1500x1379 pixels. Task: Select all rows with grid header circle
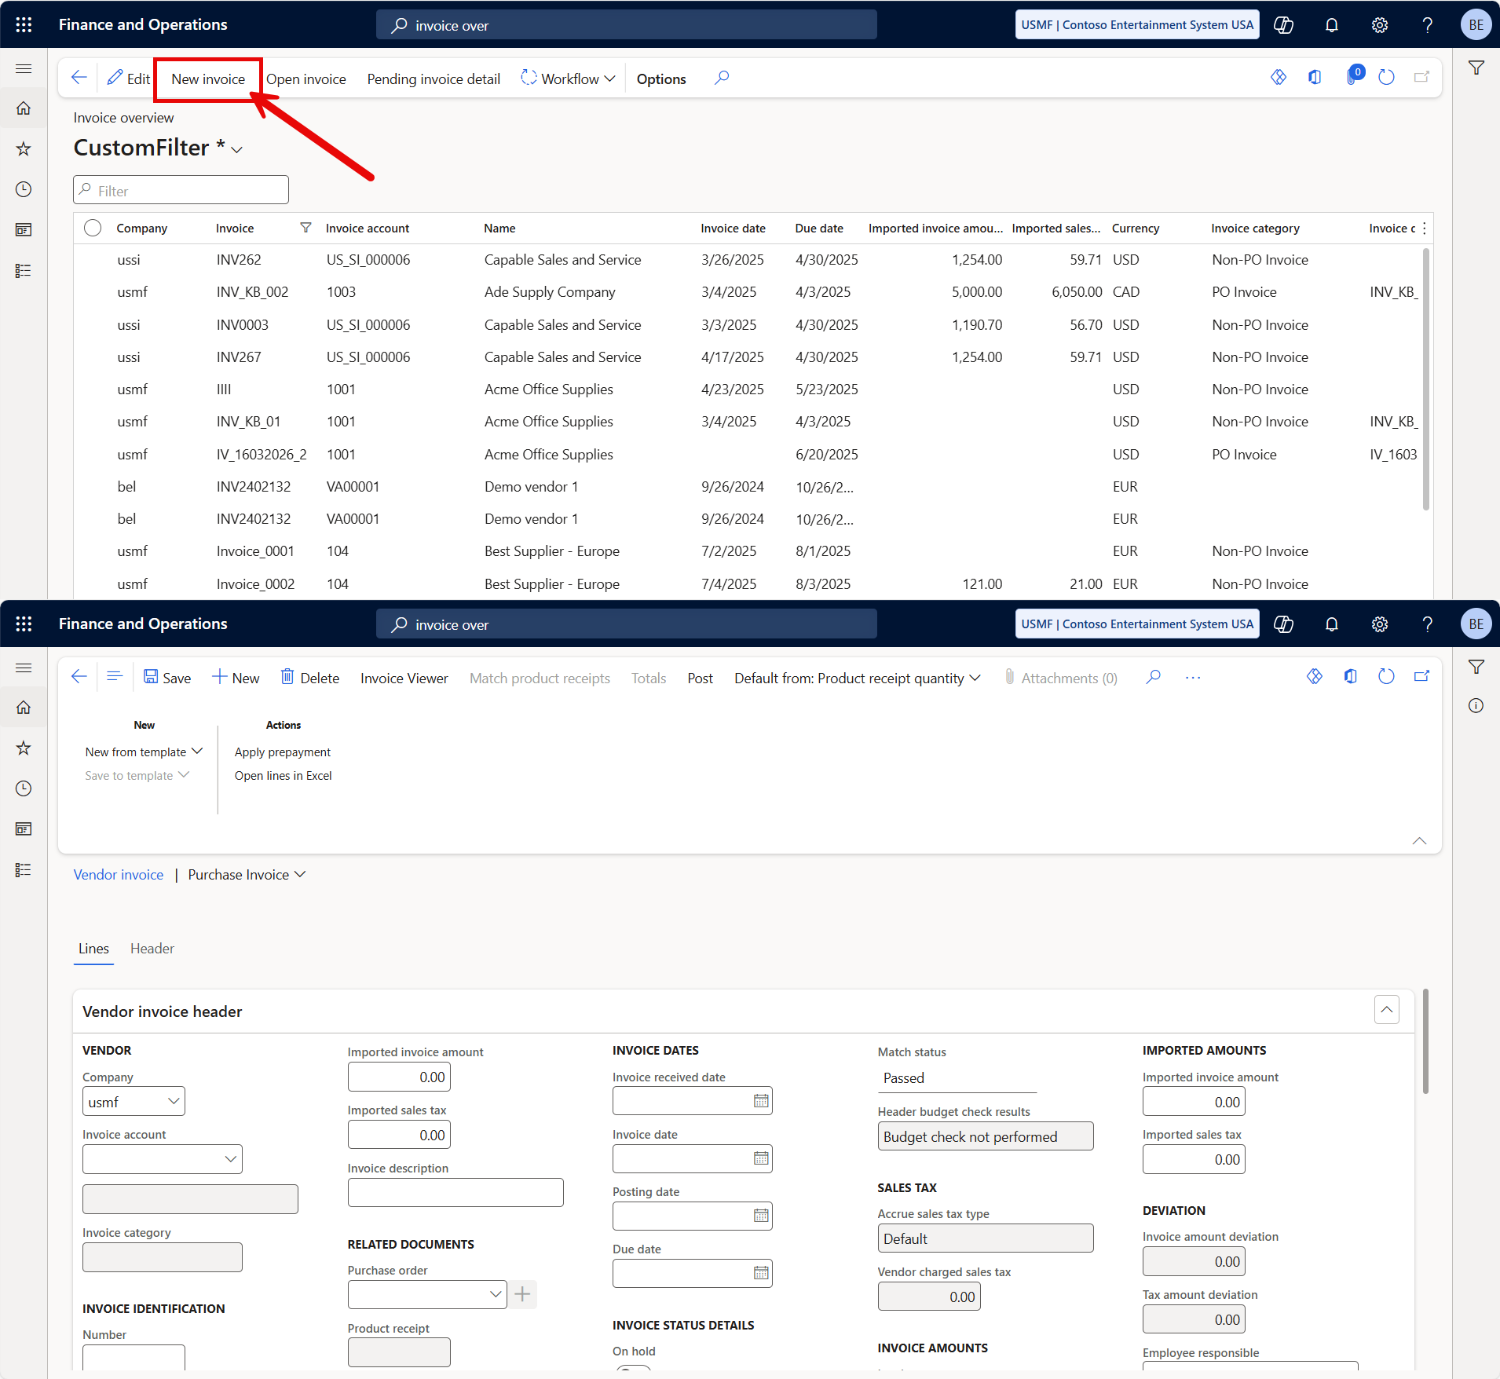pos(93,228)
